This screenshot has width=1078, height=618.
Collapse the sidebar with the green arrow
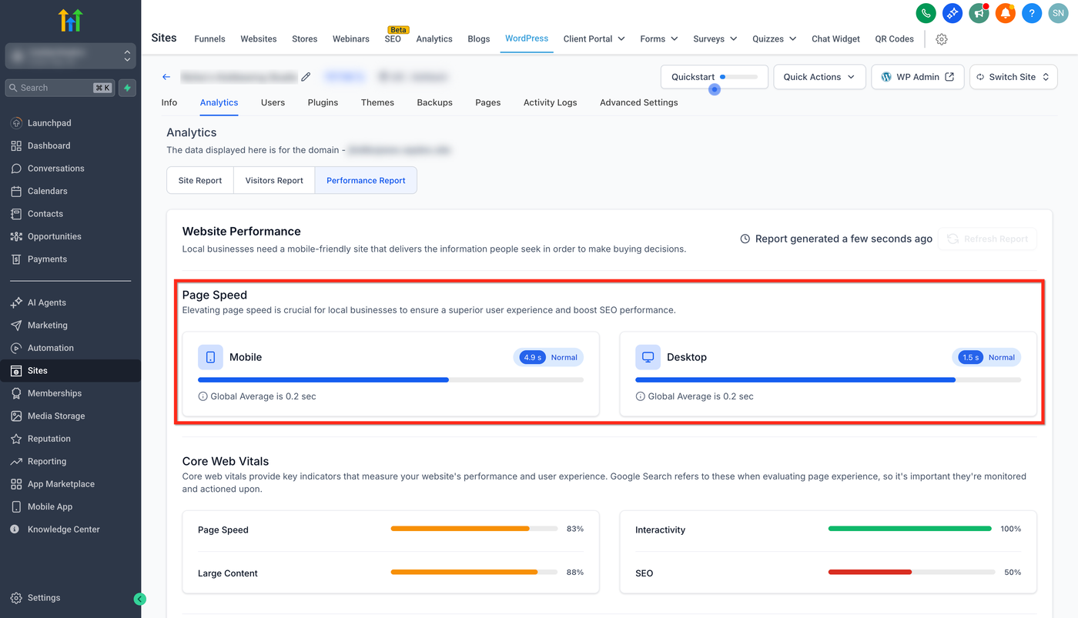[x=139, y=599]
